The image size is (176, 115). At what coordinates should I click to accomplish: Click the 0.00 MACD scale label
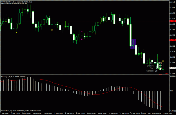tap(171, 91)
